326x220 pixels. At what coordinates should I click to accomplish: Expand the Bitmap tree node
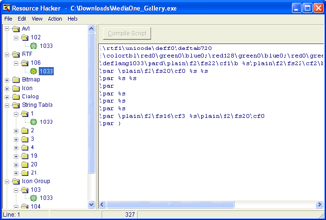(7, 80)
